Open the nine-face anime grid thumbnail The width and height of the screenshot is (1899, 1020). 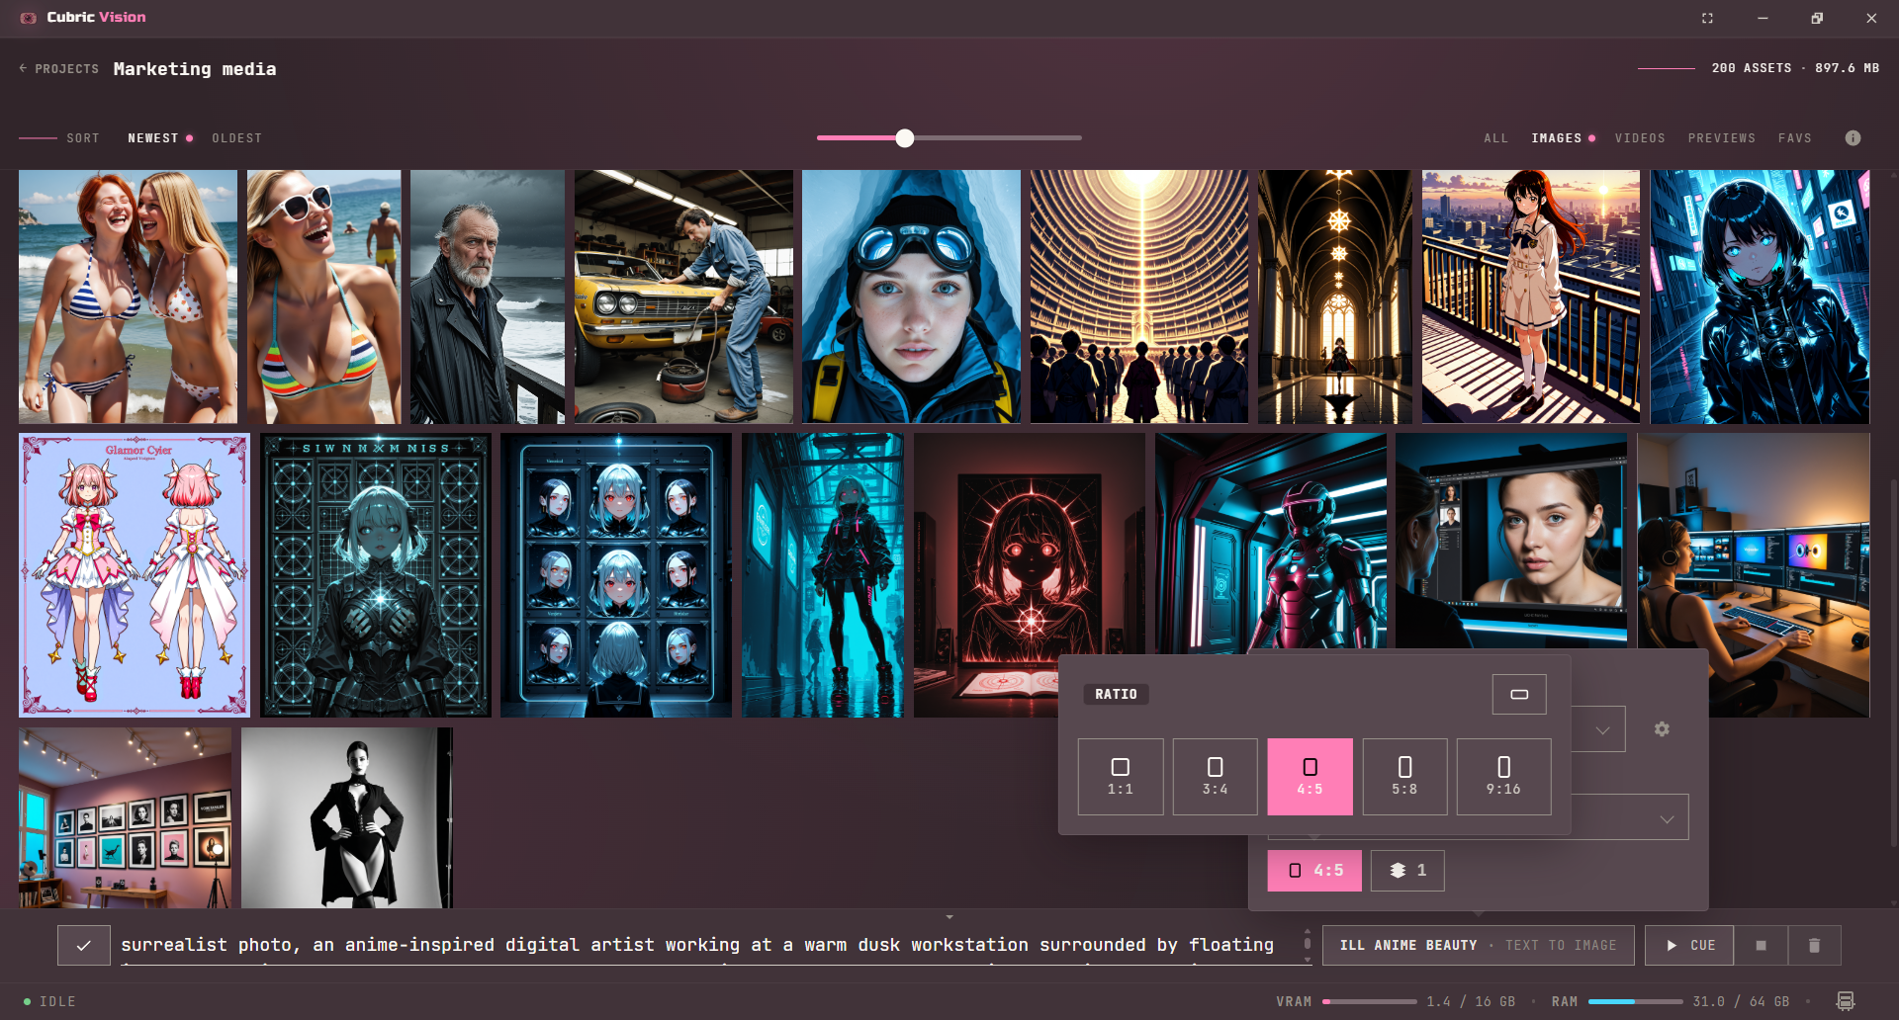coord(616,575)
